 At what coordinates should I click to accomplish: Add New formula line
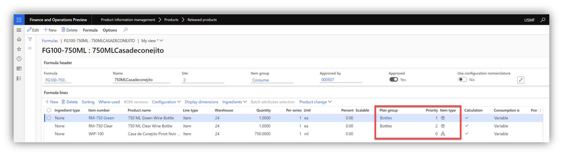point(52,102)
